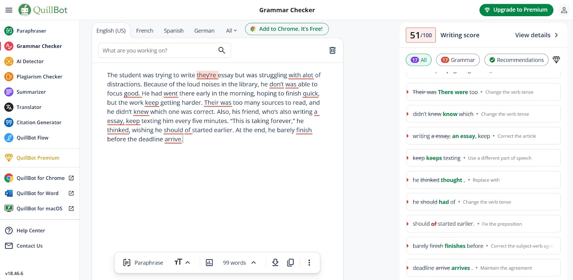
Task: Click the macOS monitor icon in sidebar
Action: click(x=9, y=208)
